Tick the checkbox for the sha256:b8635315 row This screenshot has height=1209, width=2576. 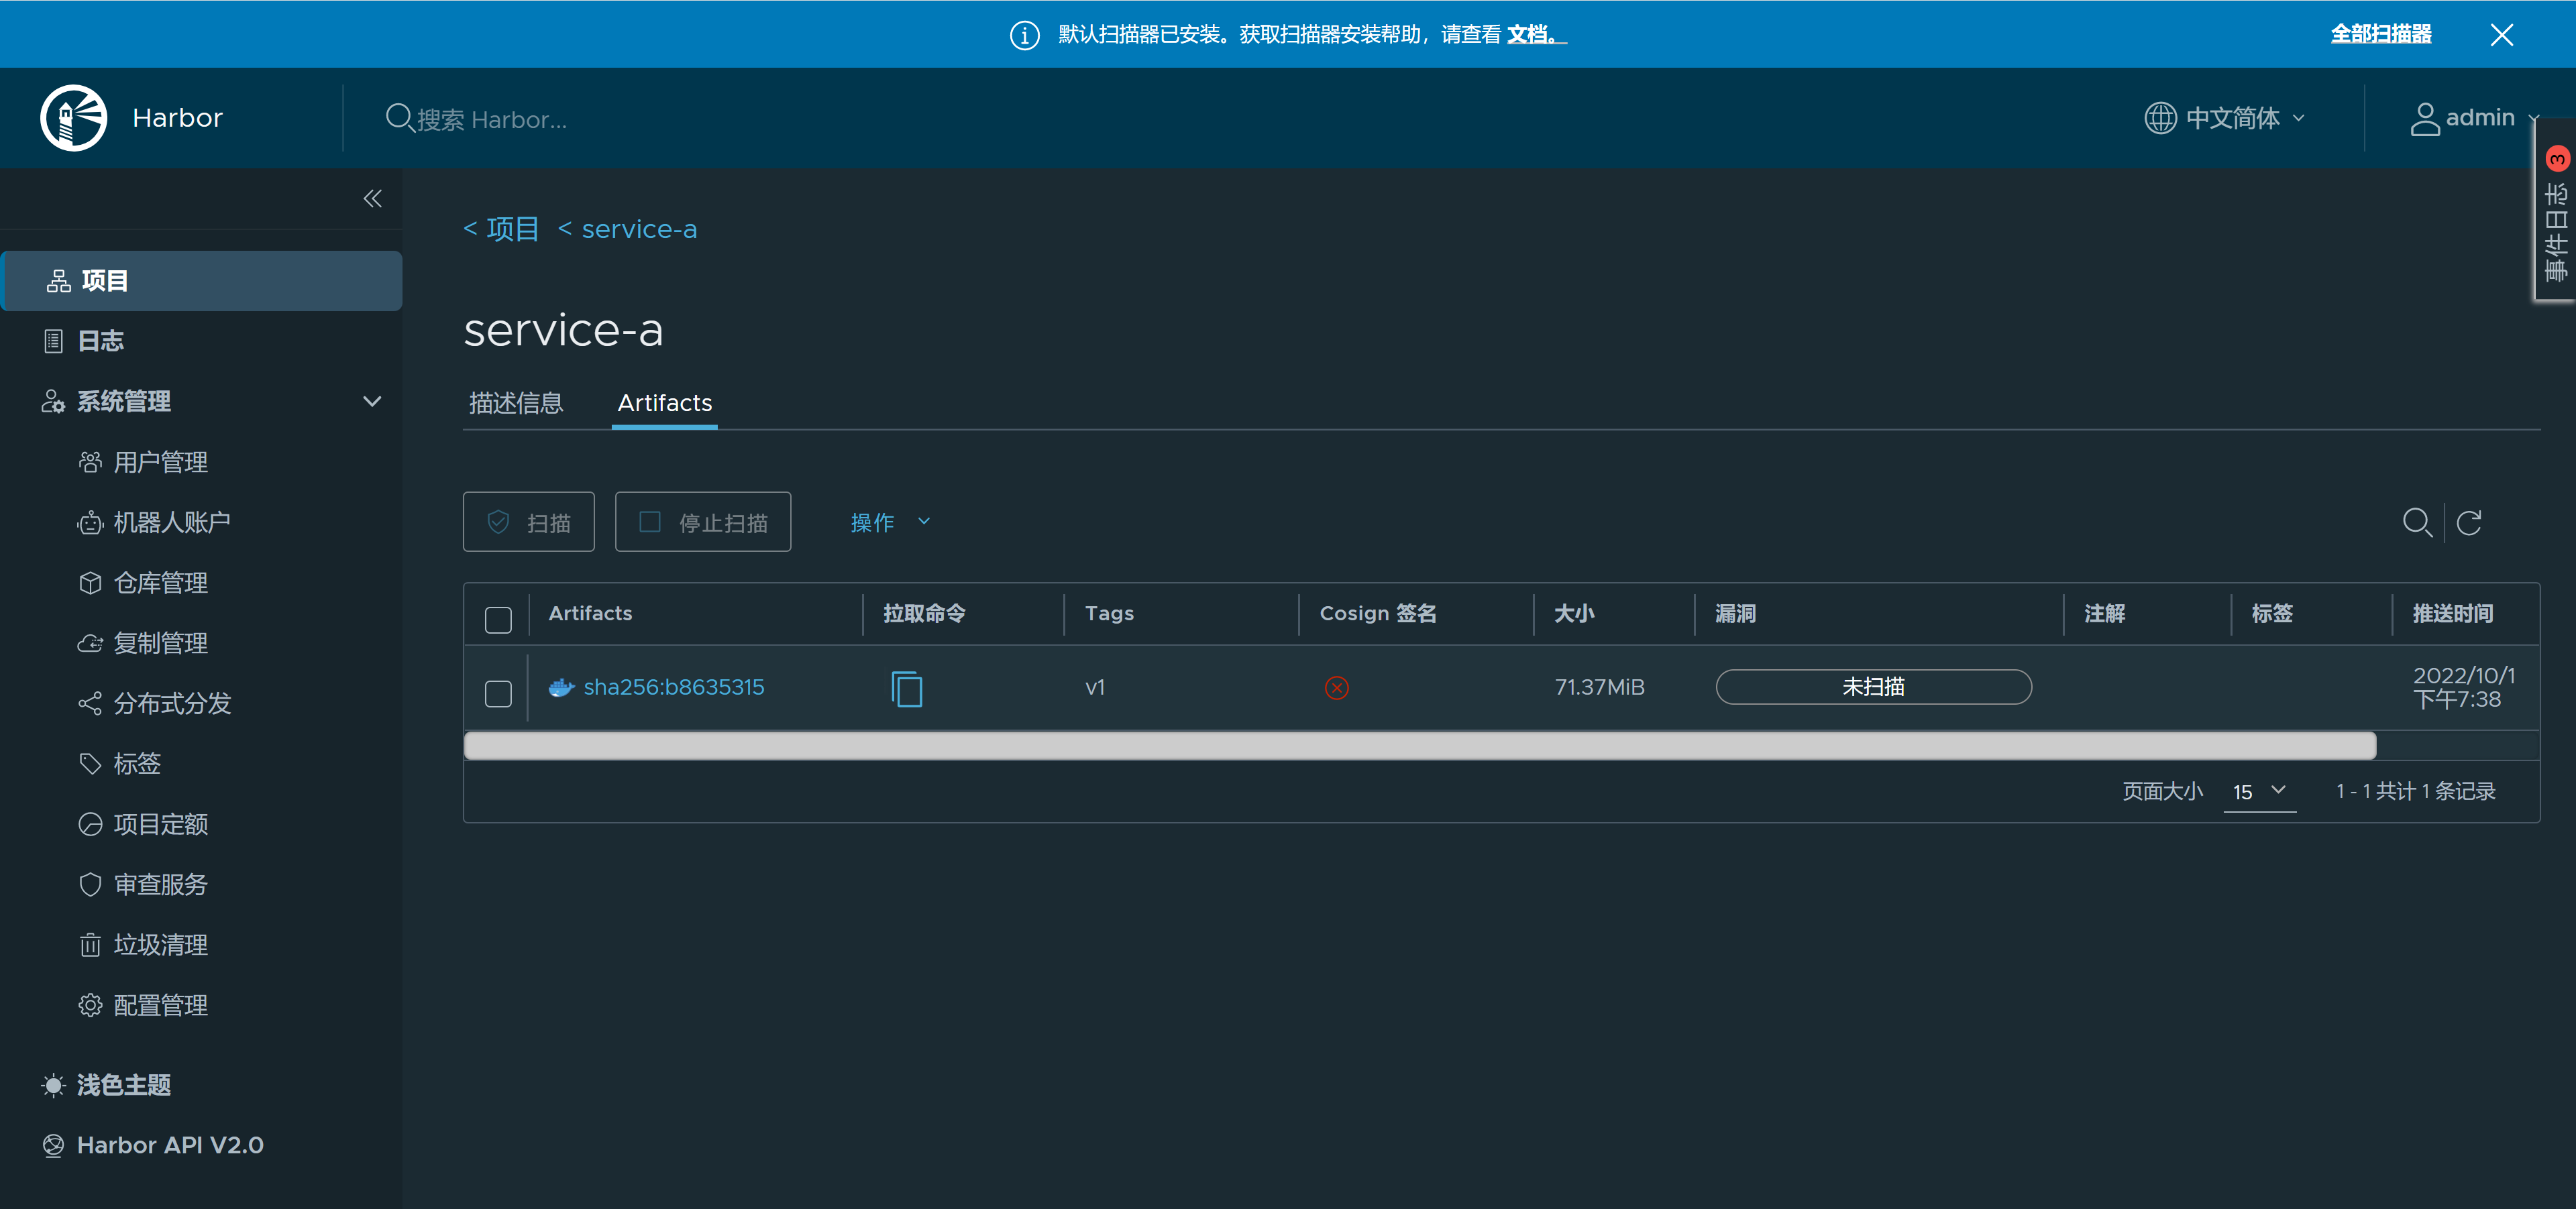[x=498, y=693]
